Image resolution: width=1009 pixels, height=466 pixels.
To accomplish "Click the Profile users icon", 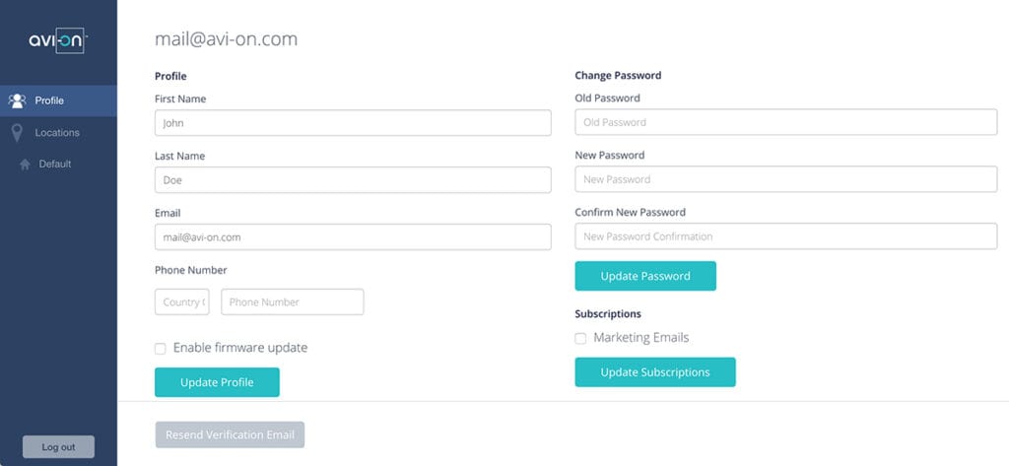I will 17,100.
